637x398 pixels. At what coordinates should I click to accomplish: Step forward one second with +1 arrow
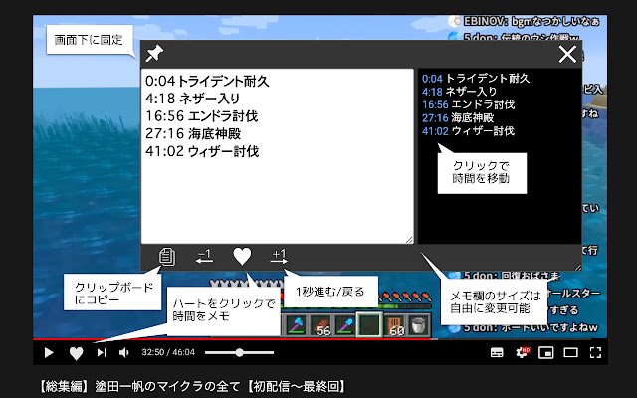tap(279, 257)
